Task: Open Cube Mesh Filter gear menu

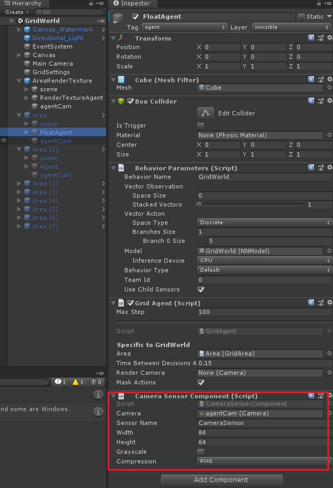Action: pyautogui.click(x=330, y=79)
